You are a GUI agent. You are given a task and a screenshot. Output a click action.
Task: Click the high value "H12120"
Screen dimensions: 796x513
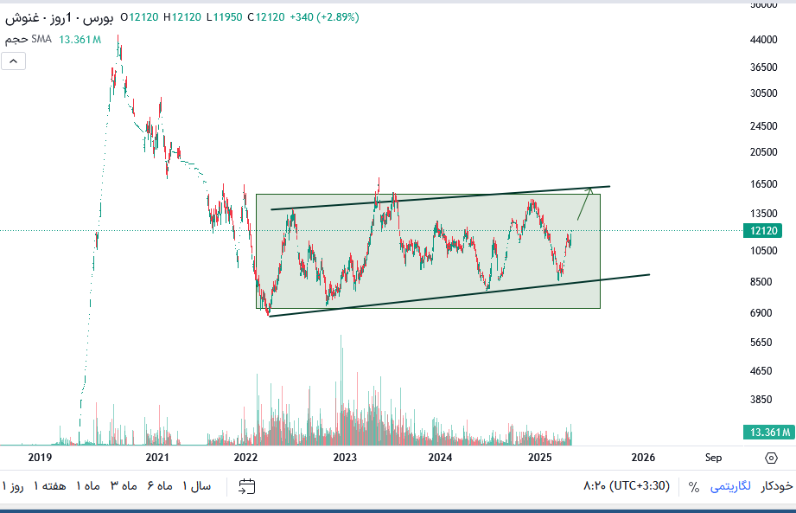(x=182, y=17)
